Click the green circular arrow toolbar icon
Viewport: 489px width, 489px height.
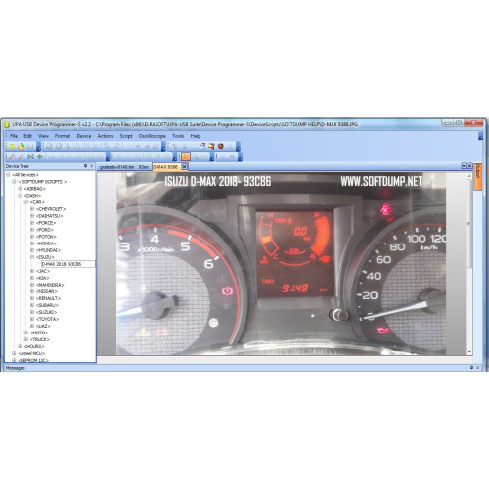point(40,156)
